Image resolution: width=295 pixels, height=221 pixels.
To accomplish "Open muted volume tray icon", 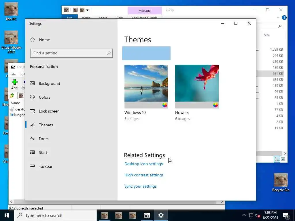I will point(258,215).
